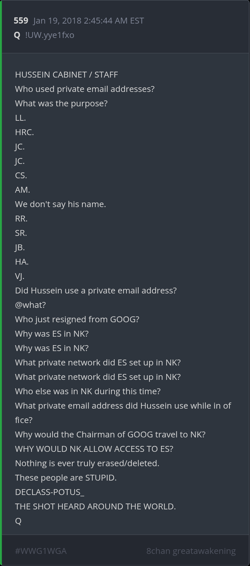
Task: Click the post number 559
Action: tap(21, 21)
